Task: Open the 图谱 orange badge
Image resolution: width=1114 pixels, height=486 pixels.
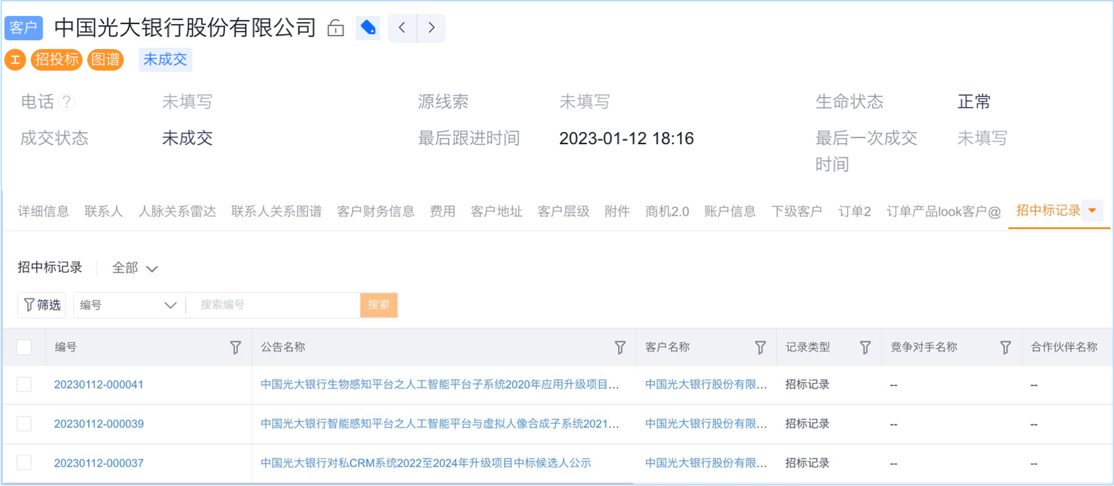Action: click(105, 60)
